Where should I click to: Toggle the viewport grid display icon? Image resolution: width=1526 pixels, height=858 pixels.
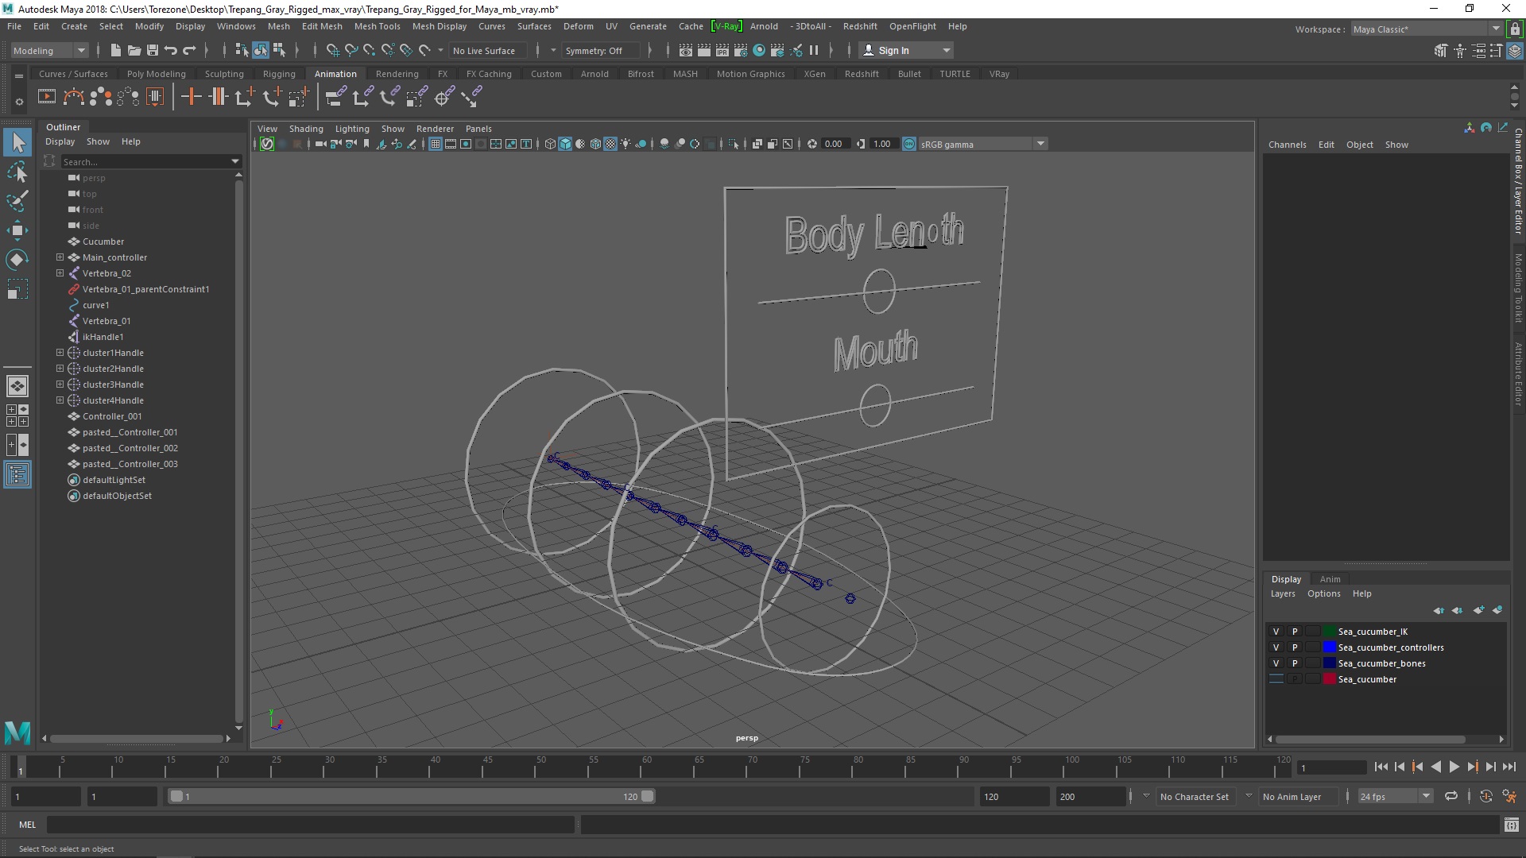(436, 144)
